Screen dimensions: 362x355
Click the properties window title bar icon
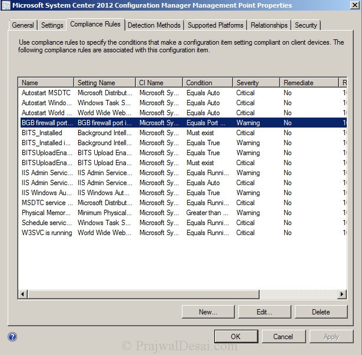6,5
